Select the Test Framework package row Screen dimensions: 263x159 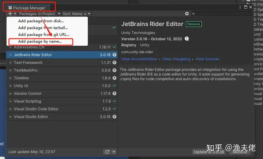62,63
